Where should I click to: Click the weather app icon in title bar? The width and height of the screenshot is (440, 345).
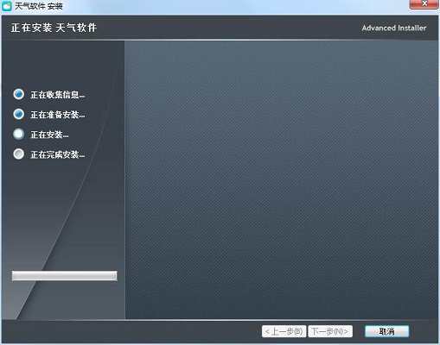pyautogui.click(x=7, y=6)
